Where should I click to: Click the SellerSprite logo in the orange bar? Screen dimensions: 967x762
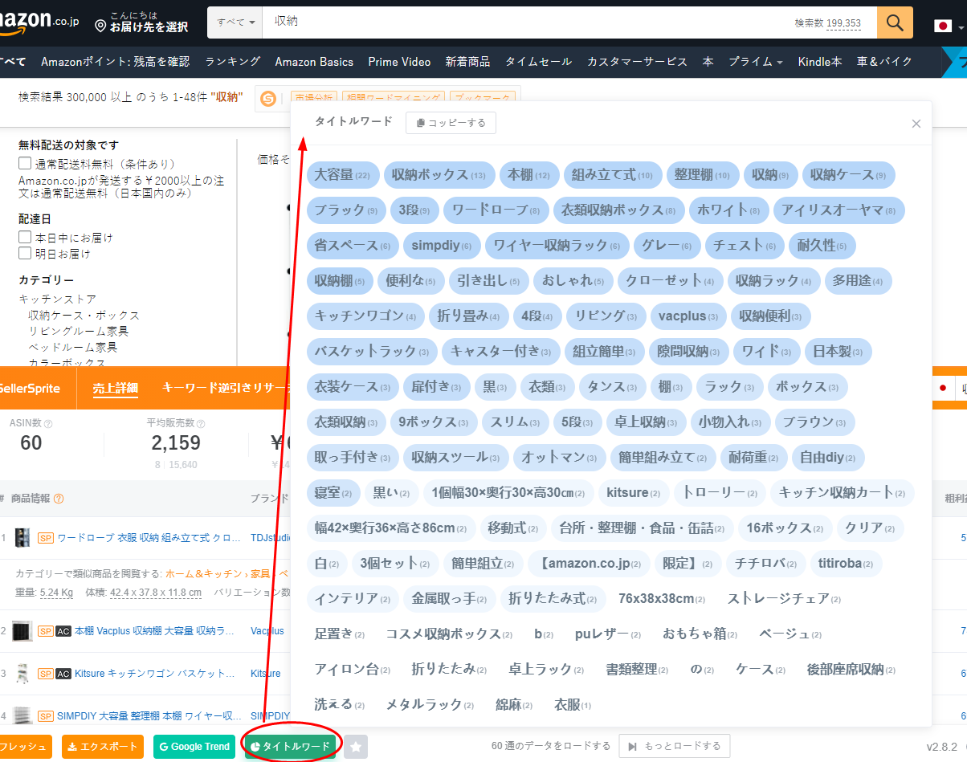tap(31, 389)
